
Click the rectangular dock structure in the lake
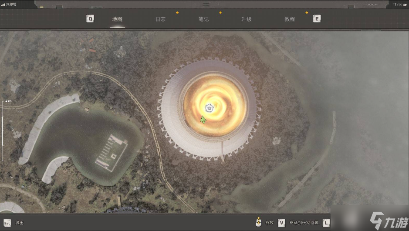[x=112, y=153]
